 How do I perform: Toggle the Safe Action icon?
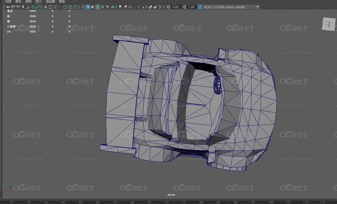coord(70,7)
